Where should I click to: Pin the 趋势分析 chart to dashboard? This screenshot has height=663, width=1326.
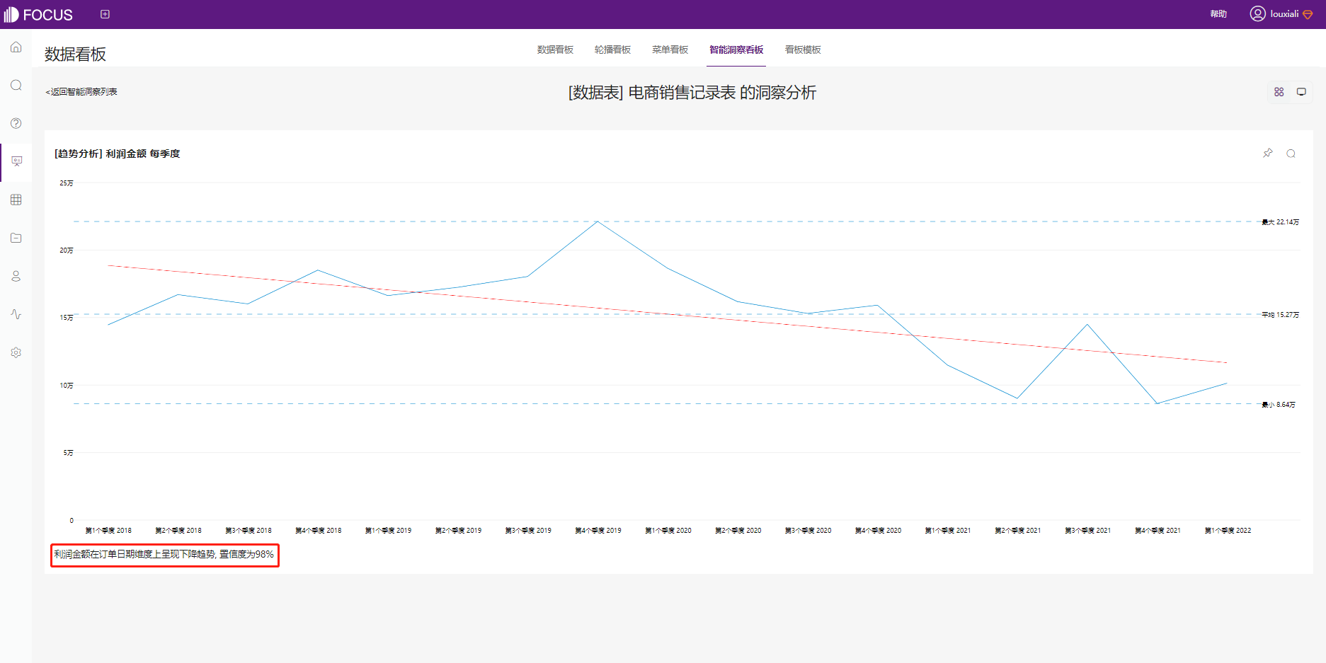(1267, 153)
